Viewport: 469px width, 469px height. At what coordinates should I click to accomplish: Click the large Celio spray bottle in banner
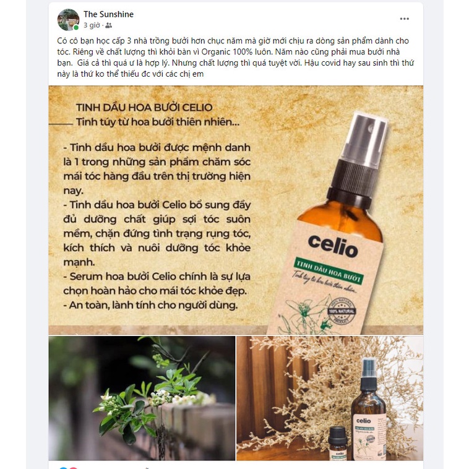click(332, 223)
